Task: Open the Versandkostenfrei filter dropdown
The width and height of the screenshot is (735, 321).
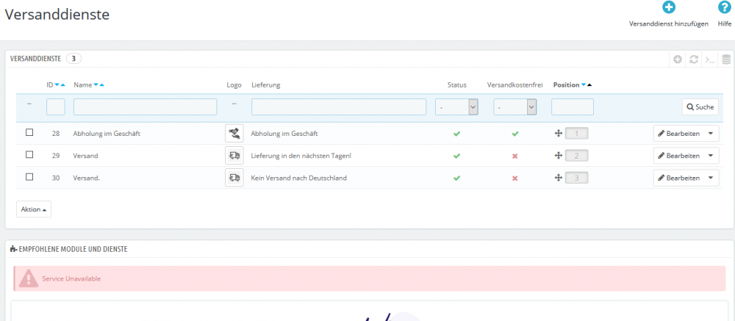Action: pyautogui.click(x=514, y=107)
